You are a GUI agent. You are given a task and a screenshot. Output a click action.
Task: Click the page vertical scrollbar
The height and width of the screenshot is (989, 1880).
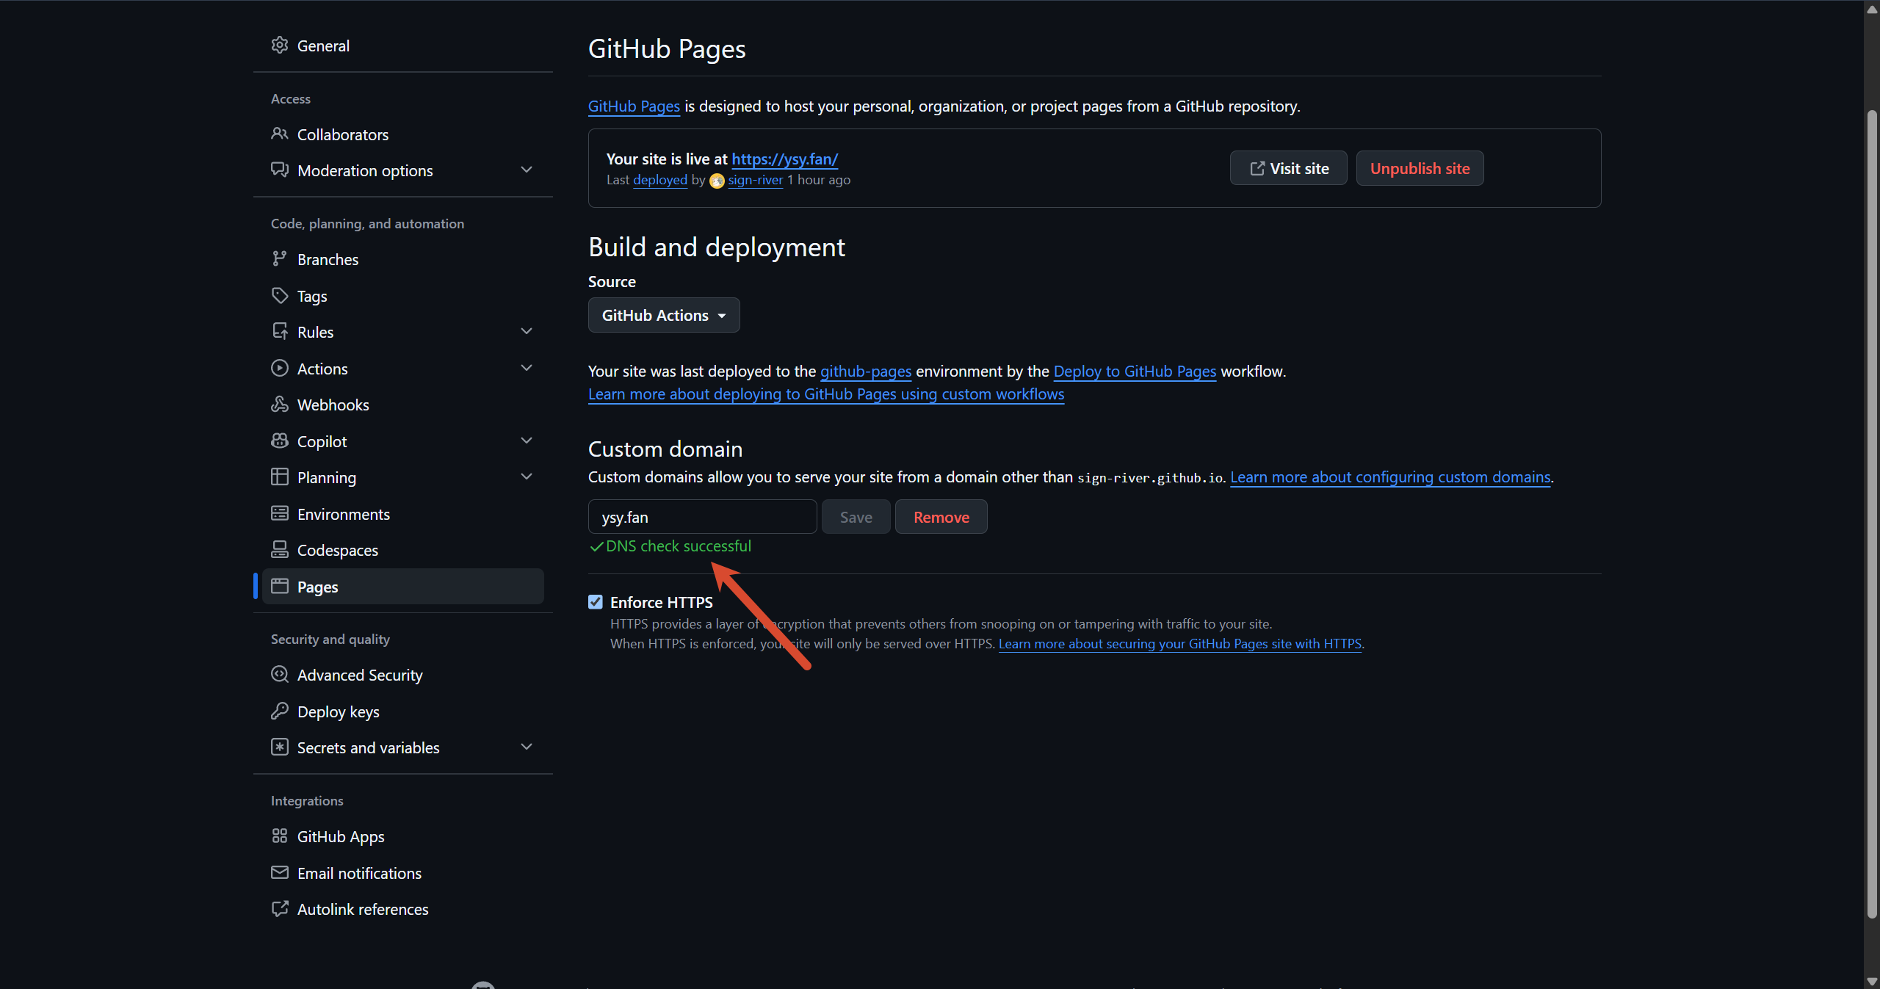[x=1872, y=514]
